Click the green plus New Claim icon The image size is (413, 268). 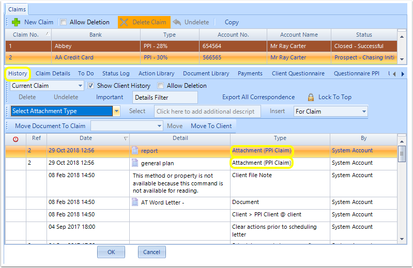(16, 22)
